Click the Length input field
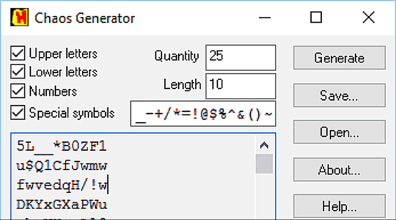The height and width of the screenshot is (220, 396). [x=240, y=85]
